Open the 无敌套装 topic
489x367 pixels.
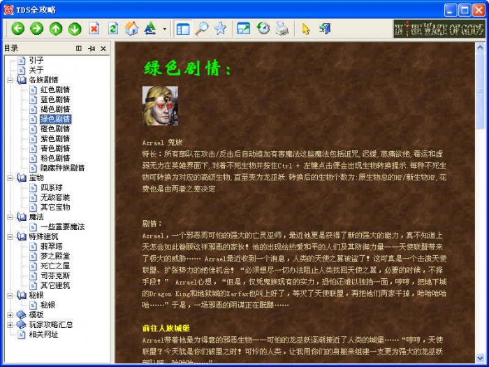(55, 197)
